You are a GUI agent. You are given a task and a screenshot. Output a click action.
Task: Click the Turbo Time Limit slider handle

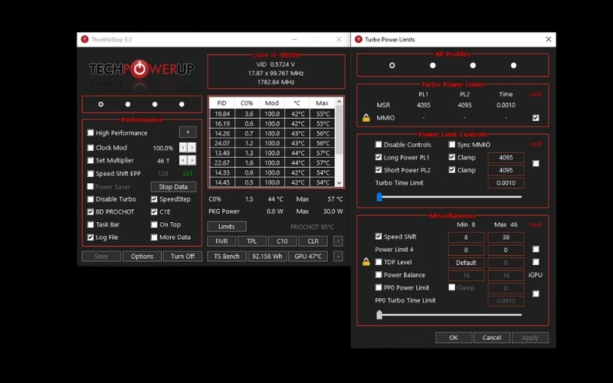click(379, 197)
